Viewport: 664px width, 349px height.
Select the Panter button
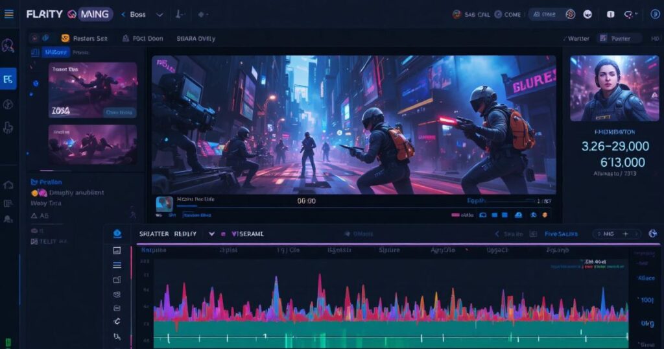click(x=619, y=38)
